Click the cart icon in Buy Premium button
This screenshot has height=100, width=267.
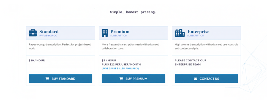pos(121,79)
